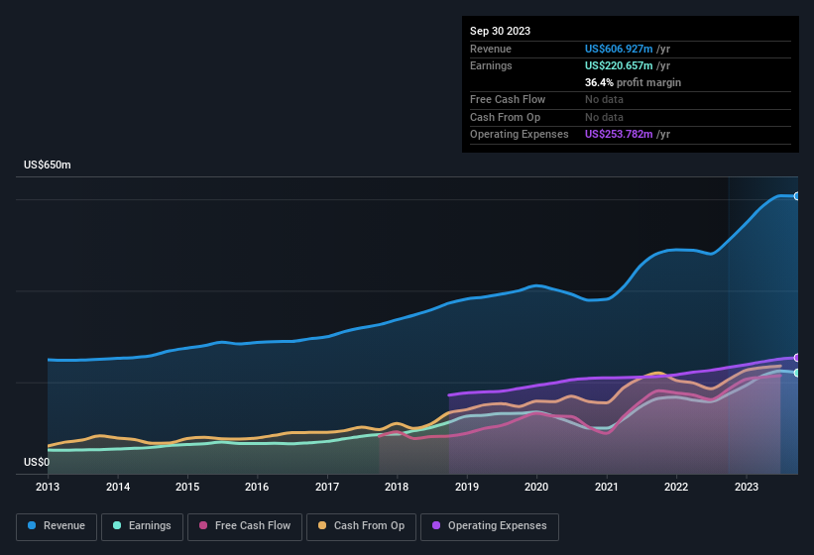Click the Earnings tooltip row label
Screen dimensions: 814x555
pos(491,65)
